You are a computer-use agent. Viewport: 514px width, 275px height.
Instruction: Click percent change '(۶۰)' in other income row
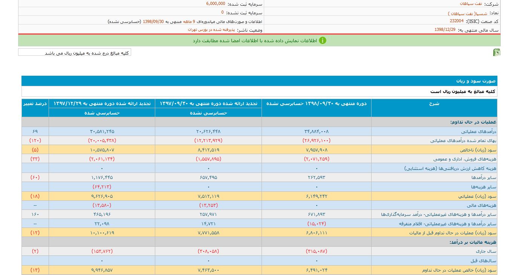[x=35, y=177]
